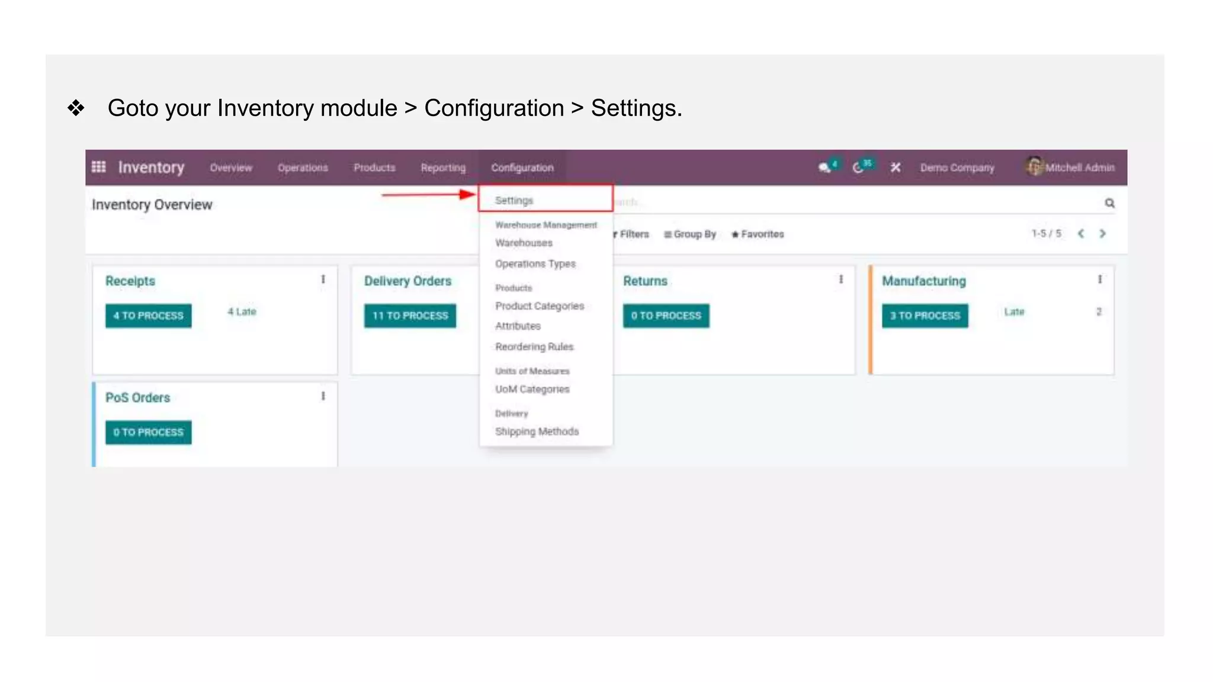Click the search magnifier icon
The height and width of the screenshot is (682, 1213).
coord(1109,203)
